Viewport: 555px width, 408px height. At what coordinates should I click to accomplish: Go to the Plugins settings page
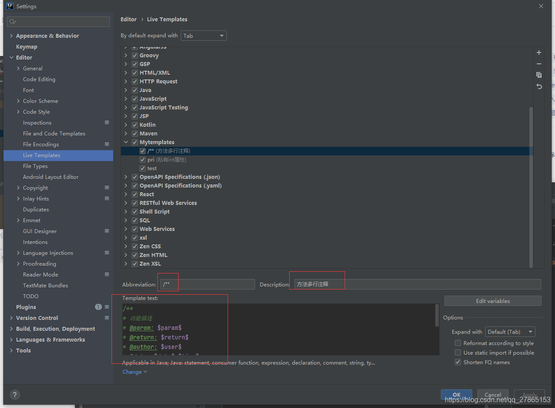pyautogui.click(x=26, y=307)
